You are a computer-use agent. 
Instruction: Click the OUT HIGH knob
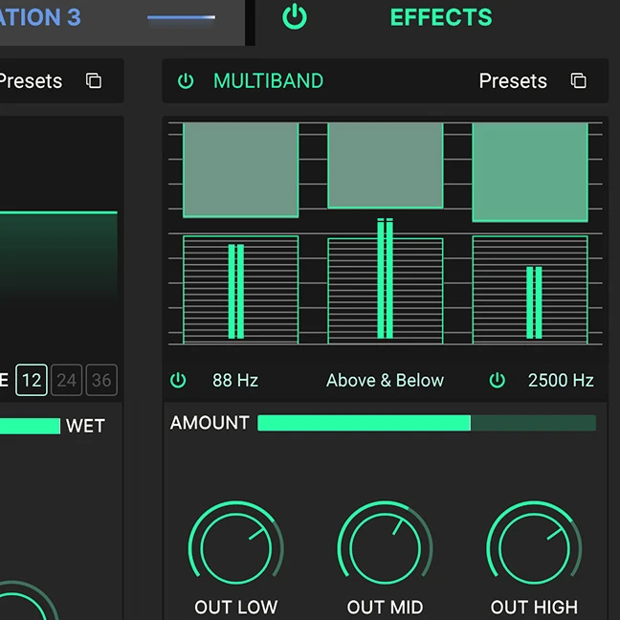534,547
